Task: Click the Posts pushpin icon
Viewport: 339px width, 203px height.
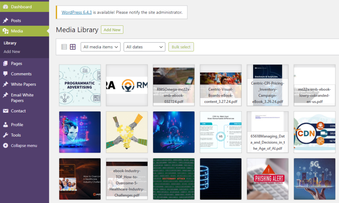Action: [6, 20]
